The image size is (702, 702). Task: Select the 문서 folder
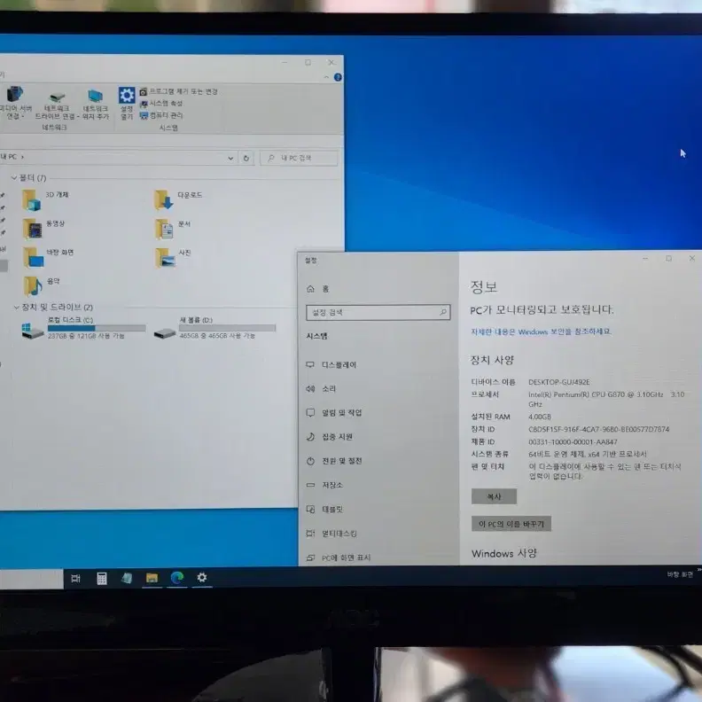(173, 229)
